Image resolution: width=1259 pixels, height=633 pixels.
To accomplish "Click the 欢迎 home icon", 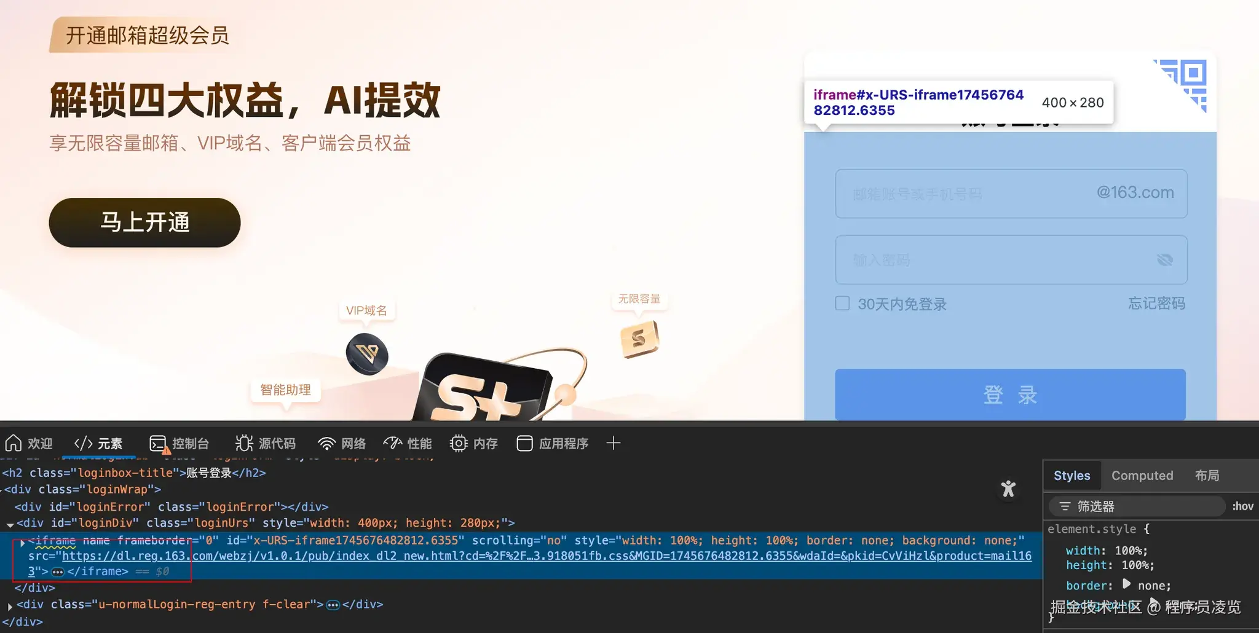I will click(x=13, y=443).
